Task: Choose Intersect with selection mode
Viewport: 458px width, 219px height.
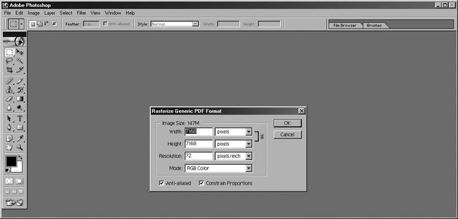Action: pos(54,24)
